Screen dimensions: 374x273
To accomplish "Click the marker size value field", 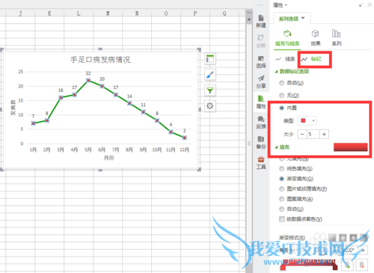I will coord(313,135).
